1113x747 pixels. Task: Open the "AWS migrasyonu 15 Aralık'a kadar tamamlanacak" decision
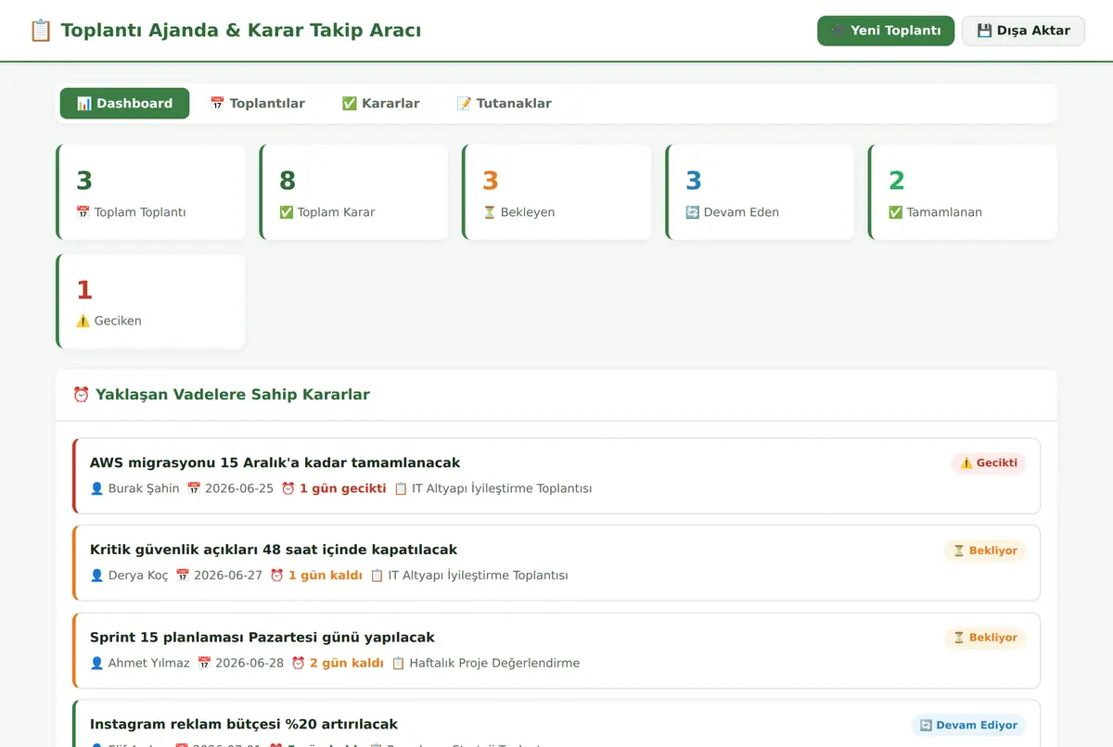pos(556,475)
